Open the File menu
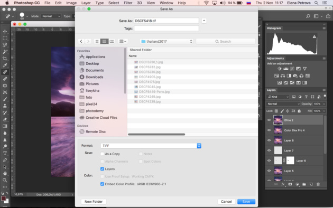The height and width of the screenshot is (208, 333). (x=48, y=3)
